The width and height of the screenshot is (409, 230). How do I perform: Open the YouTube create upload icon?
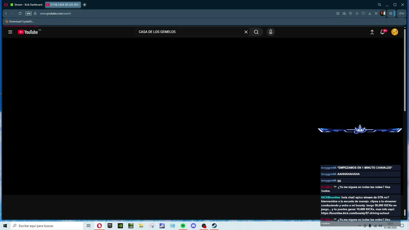372,32
